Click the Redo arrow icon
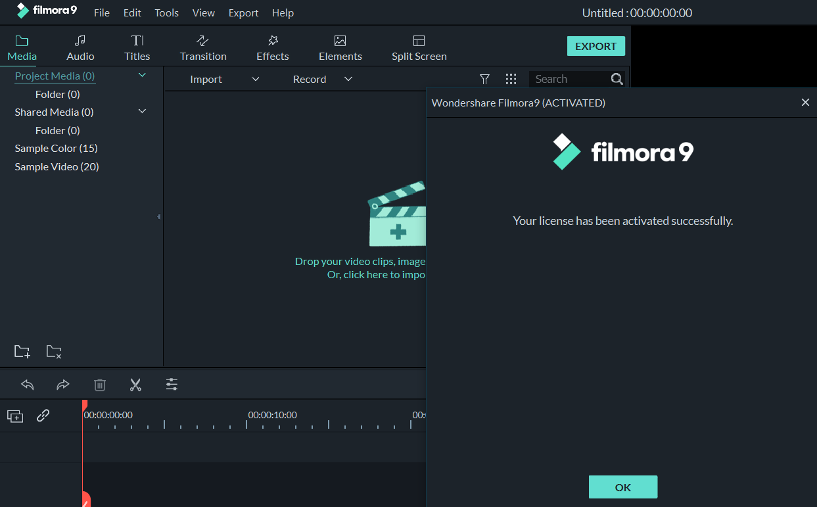 63,385
